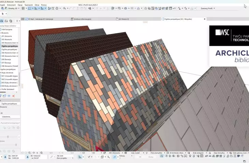This screenshot has height=163, width=249.
Task: Open the grid options dropdown arrow
Action: coord(26,8)
